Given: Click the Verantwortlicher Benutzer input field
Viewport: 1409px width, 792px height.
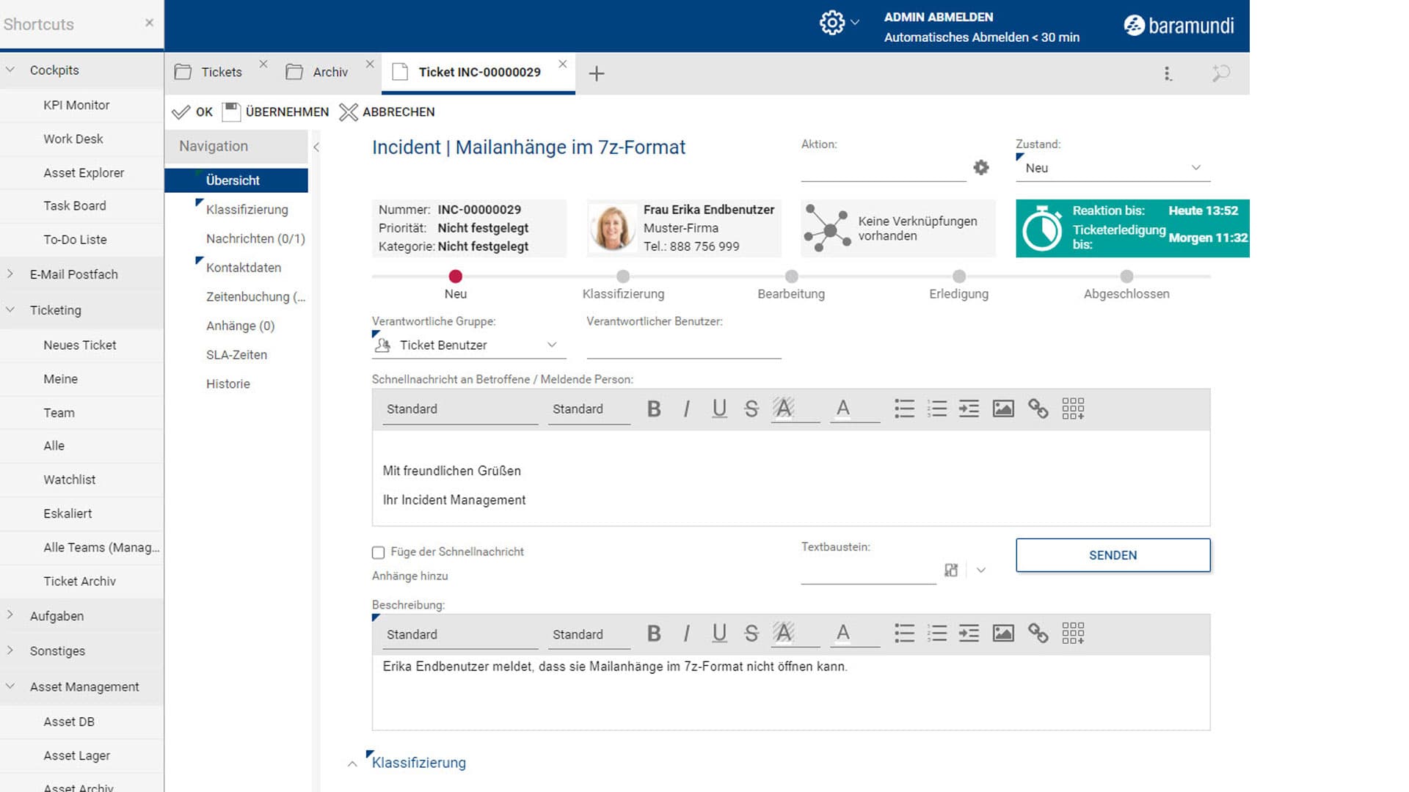Looking at the screenshot, I should coord(683,345).
